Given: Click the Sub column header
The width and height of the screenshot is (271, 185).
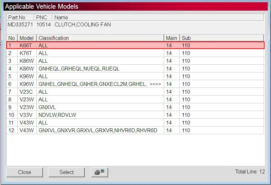Looking at the screenshot, I should pos(222,38).
